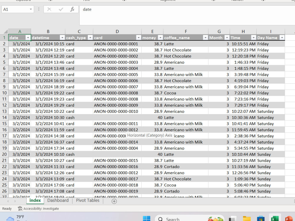Confirm entry using the formula bar checkmark
295x221 pixels.
pos(61,9)
